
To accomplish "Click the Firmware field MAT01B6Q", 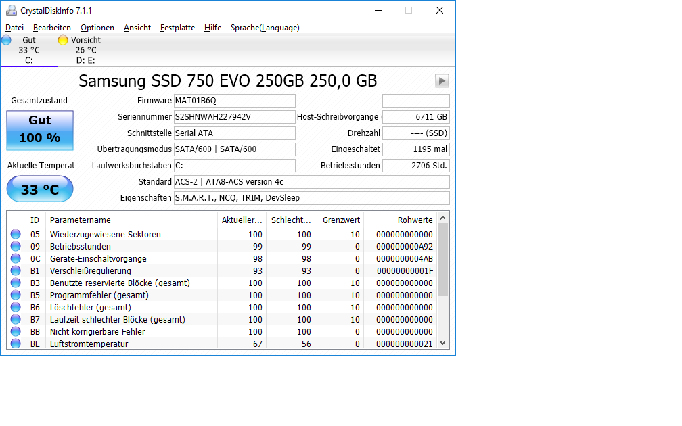I will click(x=234, y=100).
